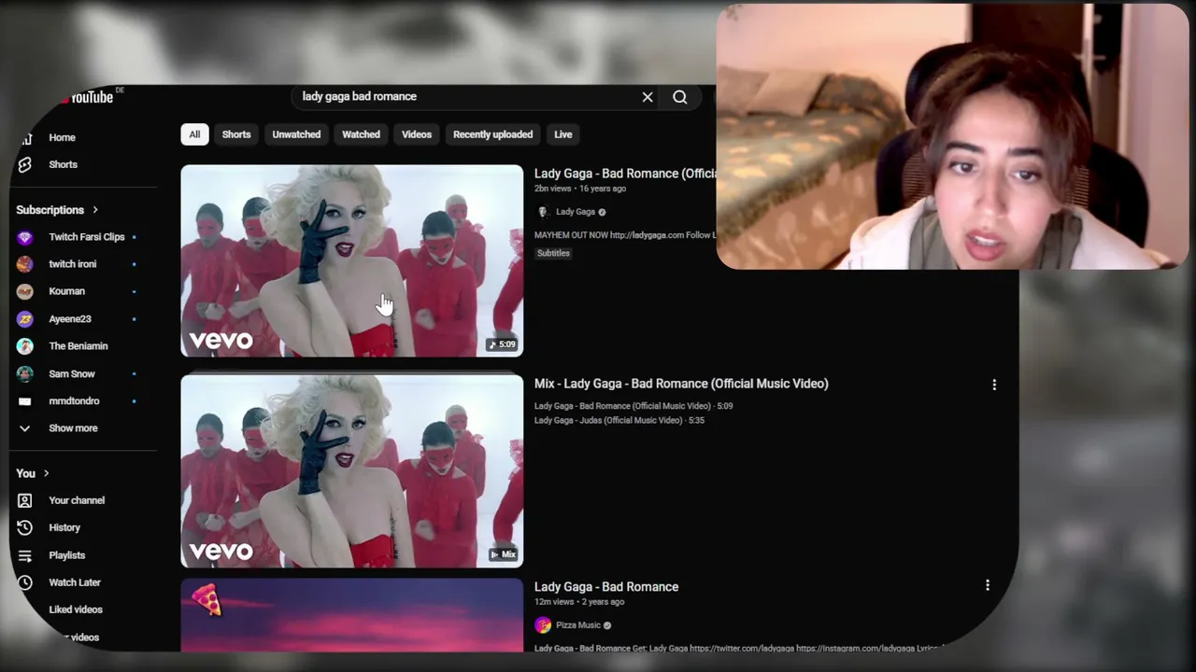
Task: Select the Watched filter chip
Action: click(x=361, y=134)
